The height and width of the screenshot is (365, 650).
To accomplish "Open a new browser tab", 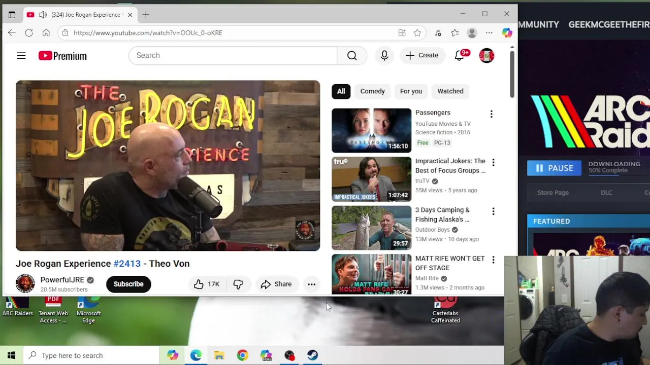I will coord(146,15).
